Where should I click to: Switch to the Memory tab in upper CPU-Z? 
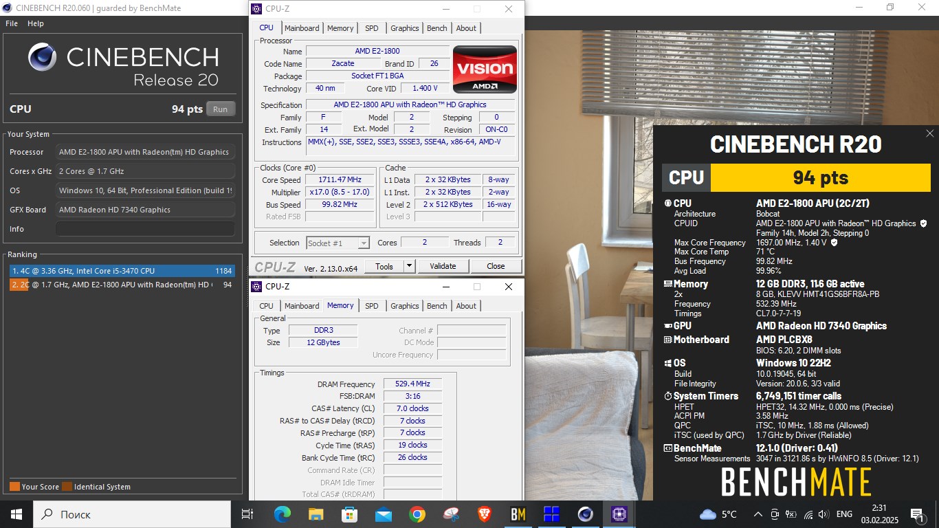pos(340,28)
